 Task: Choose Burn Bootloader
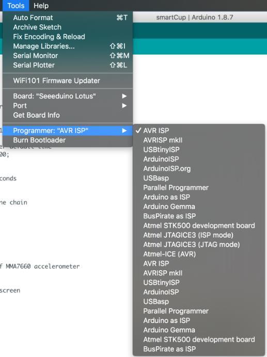[68, 140]
